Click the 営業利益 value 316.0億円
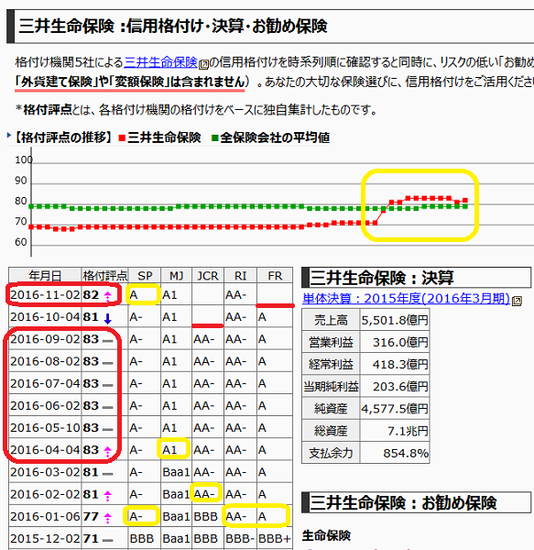Image resolution: width=534 pixels, height=550 pixels. (400, 342)
